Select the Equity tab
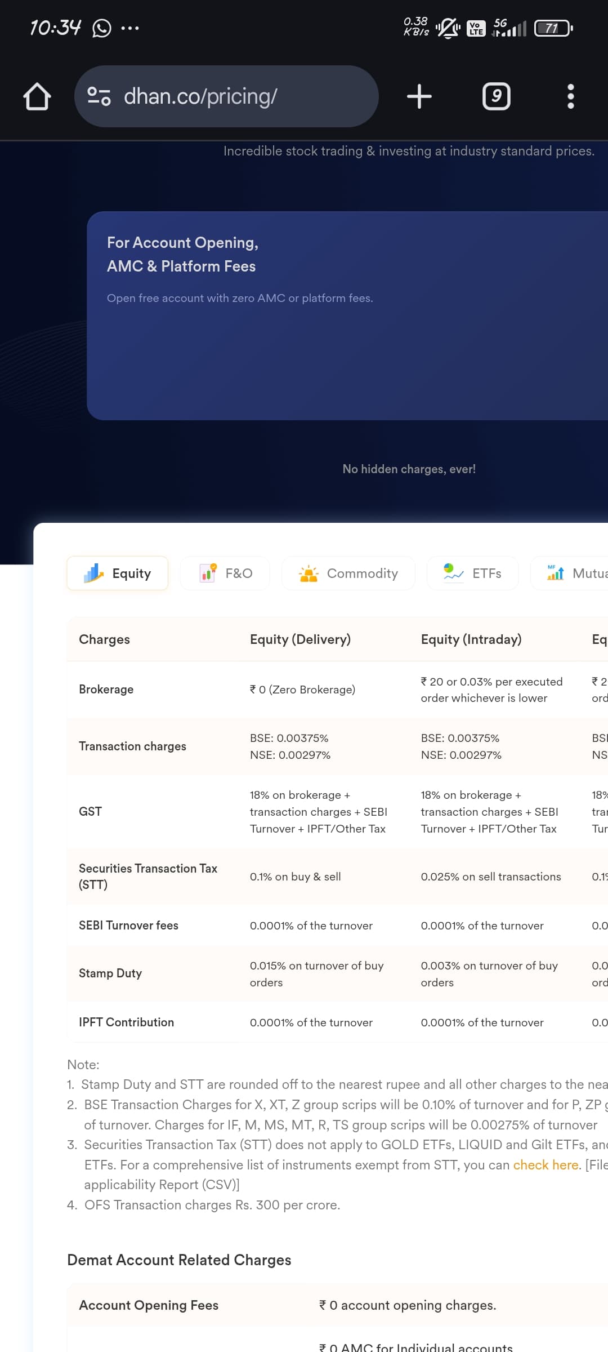The image size is (608, 1352). pyautogui.click(x=118, y=573)
